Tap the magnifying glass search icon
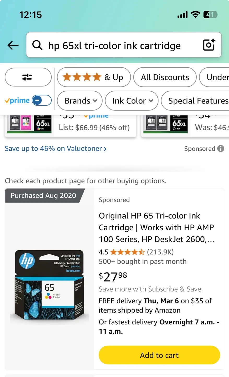229x377 pixels. pyautogui.click(x=37, y=45)
